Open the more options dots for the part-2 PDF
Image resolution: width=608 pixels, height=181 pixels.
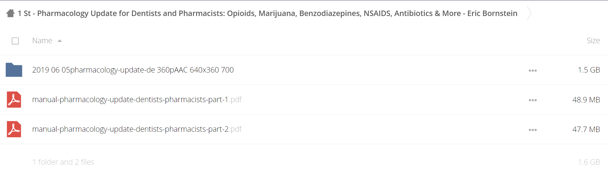tap(533, 130)
